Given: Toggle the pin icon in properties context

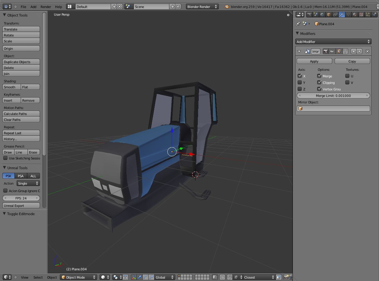Looking at the screenshot, I should point(298,24).
